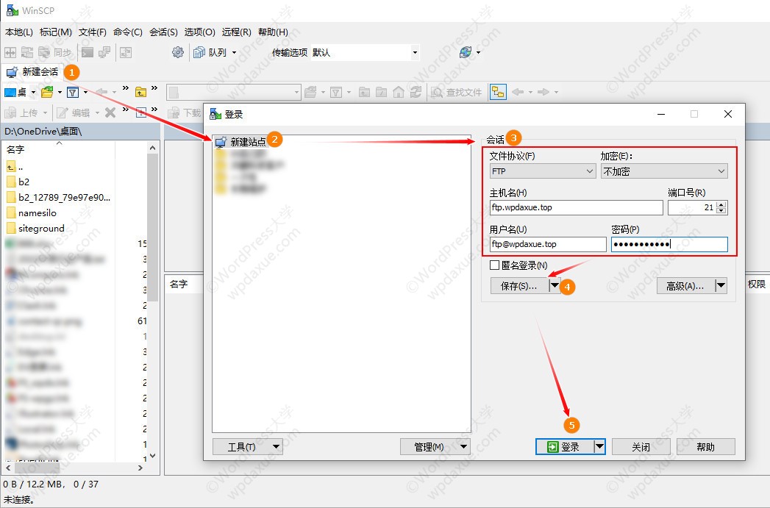Open the 文件 menu
The width and height of the screenshot is (770, 508).
click(x=93, y=32)
